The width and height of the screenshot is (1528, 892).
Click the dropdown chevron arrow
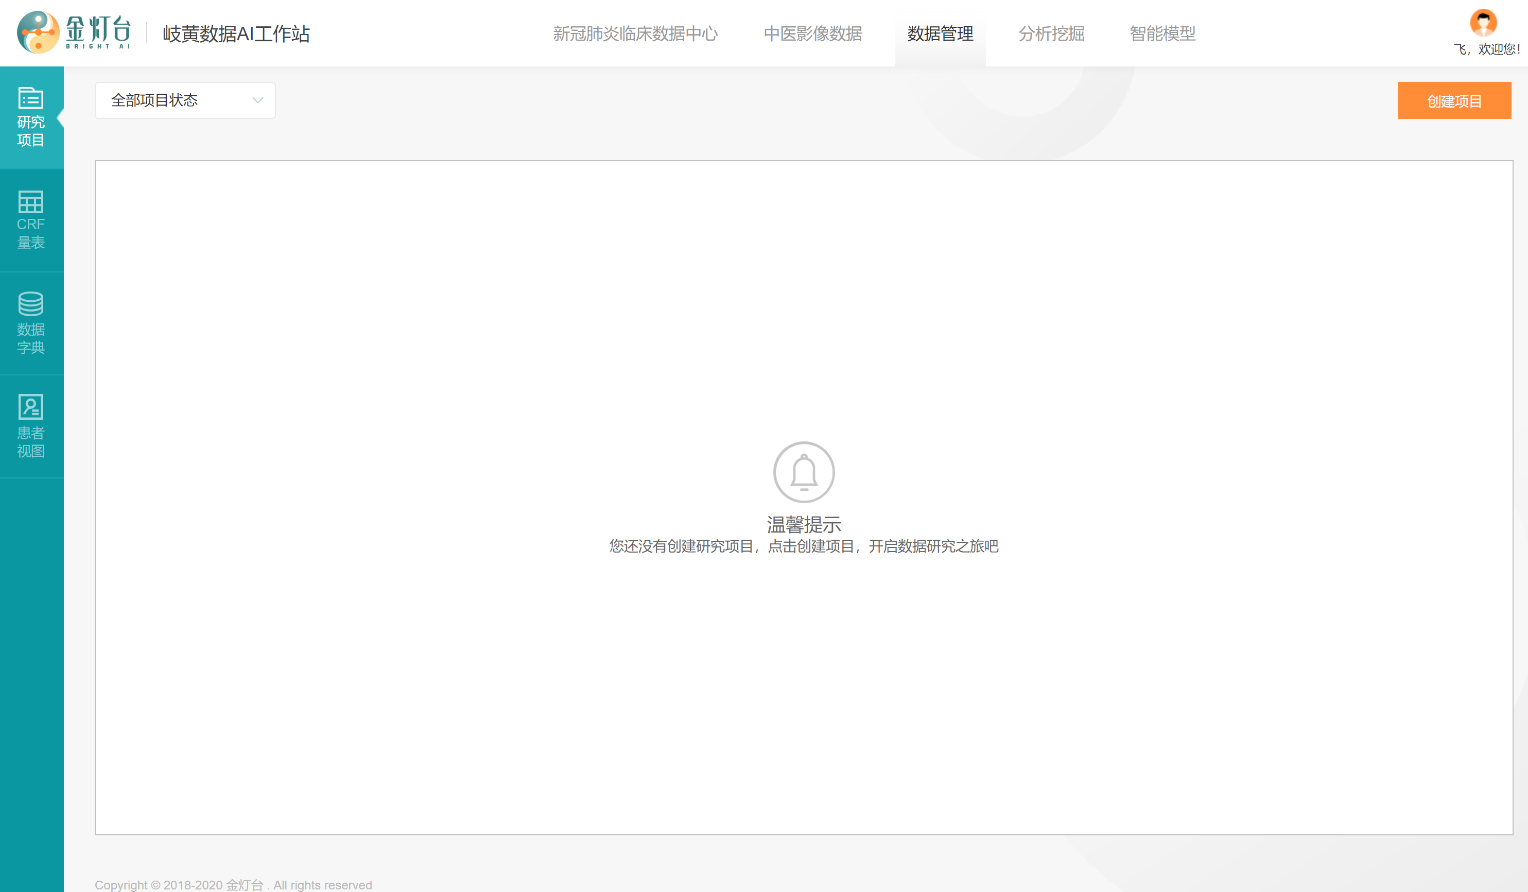(258, 100)
